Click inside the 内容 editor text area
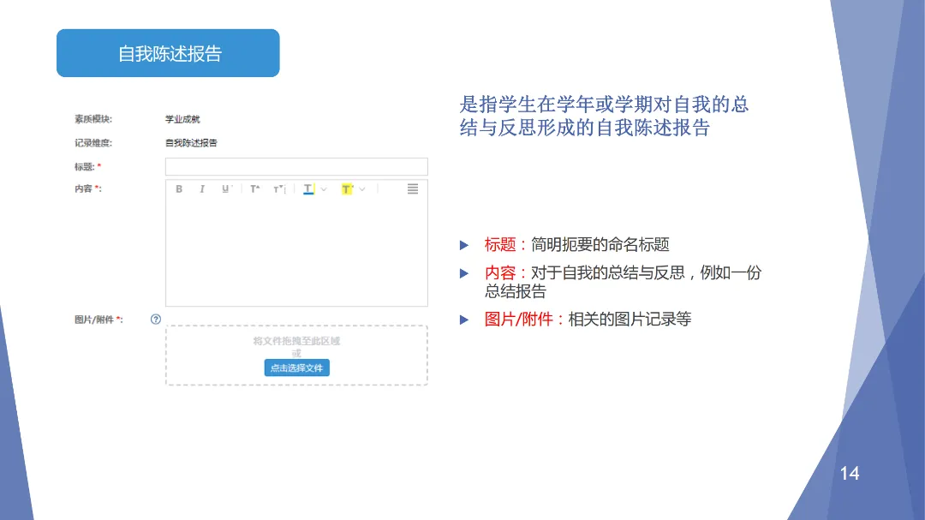The width and height of the screenshot is (925, 520). coord(296,252)
